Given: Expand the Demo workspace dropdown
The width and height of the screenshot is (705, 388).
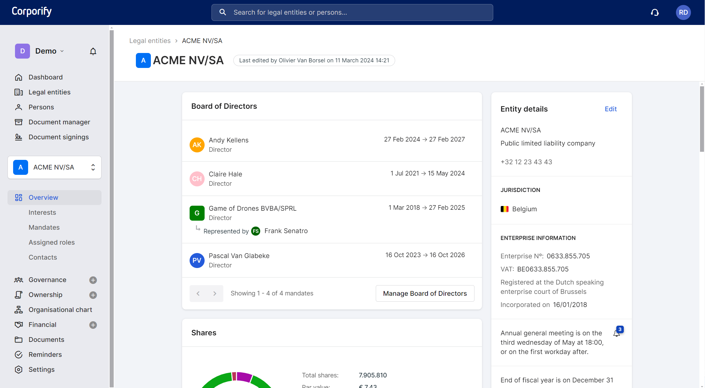Looking at the screenshot, I should tap(62, 51).
